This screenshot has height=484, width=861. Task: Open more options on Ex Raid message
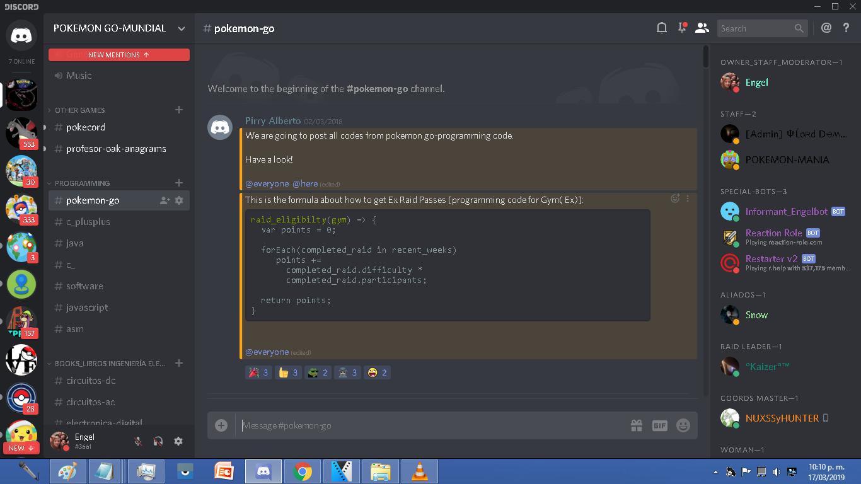[x=688, y=199]
